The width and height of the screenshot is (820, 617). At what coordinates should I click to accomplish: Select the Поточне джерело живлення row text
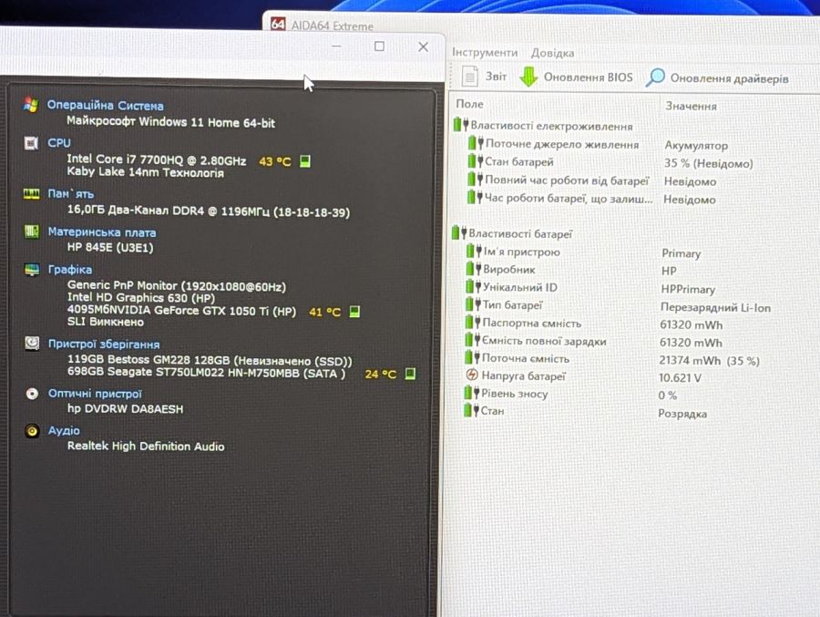562,144
